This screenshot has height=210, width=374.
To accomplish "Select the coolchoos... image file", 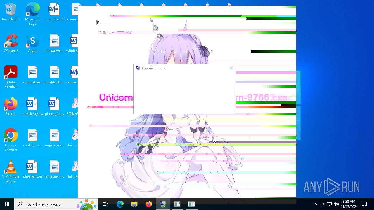I will (32, 138).
